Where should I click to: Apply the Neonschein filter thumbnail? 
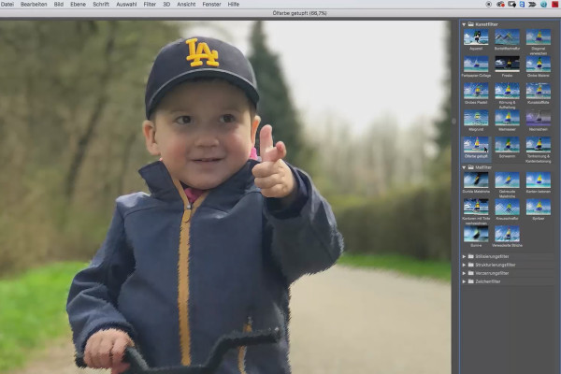[x=539, y=118]
